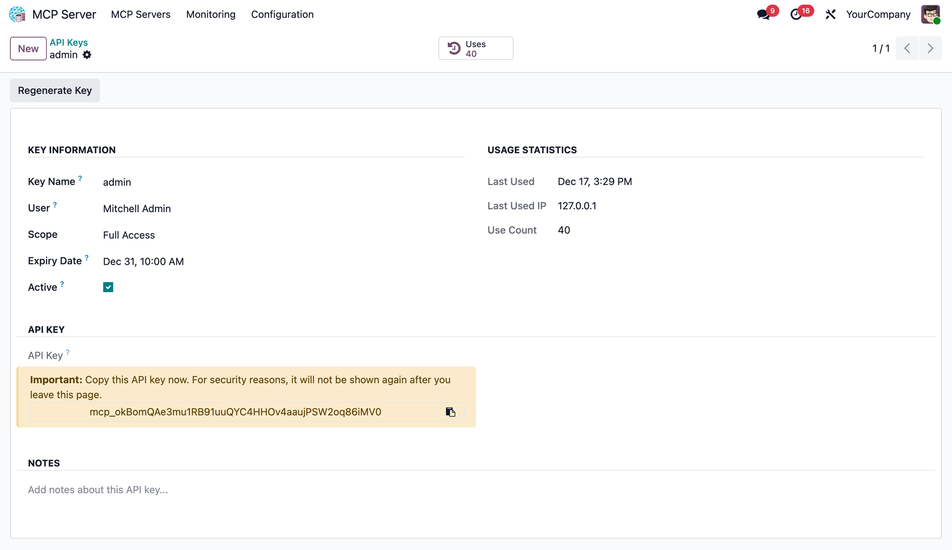Viewport: 952px width, 550px height.
Task: Copy the API key using the copy icon
Action: click(x=450, y=412)
